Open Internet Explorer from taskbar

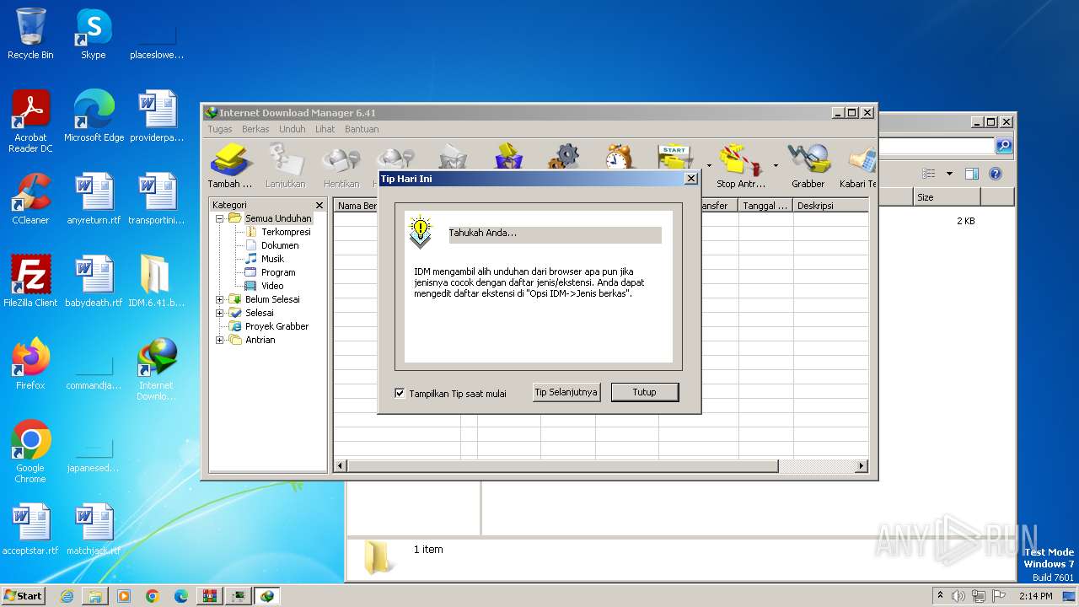point(67,596)
